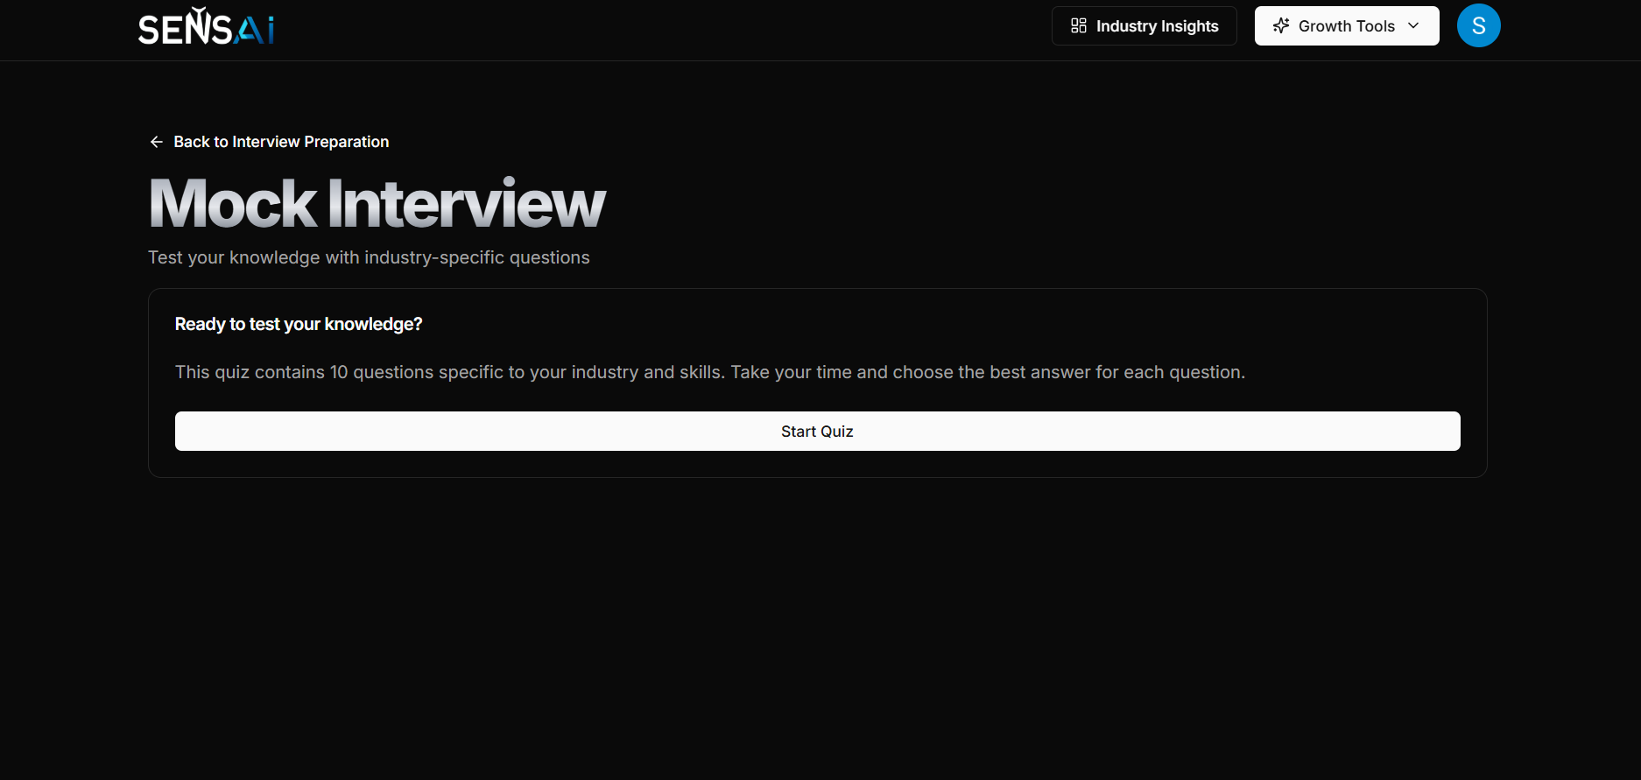Screen dimensions: 1641x780
Task: Start the mock interview quiz
Action: click(x=818, y=432)
